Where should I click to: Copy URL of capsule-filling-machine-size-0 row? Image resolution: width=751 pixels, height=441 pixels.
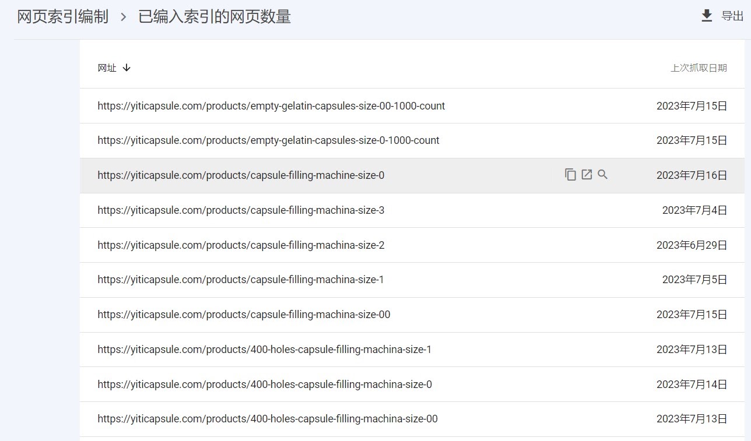570,174
